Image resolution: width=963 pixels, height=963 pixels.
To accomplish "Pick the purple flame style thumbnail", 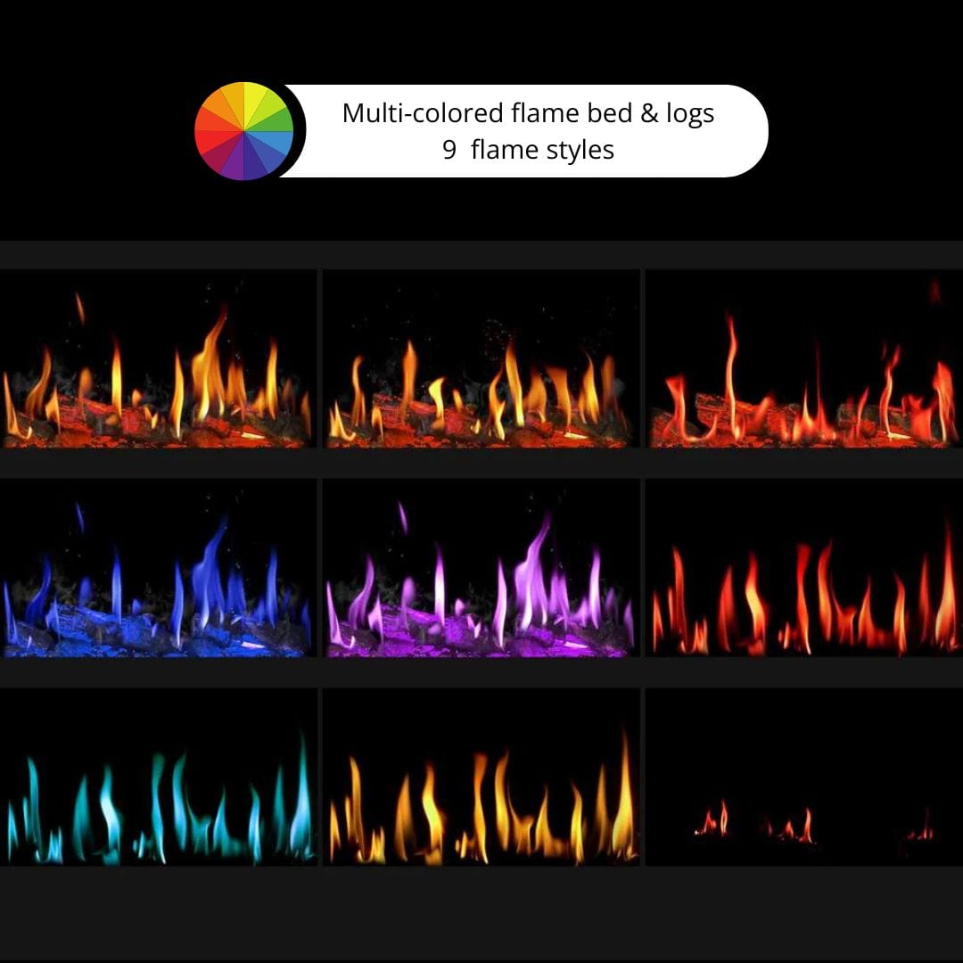I will click(x=481, y=568).
